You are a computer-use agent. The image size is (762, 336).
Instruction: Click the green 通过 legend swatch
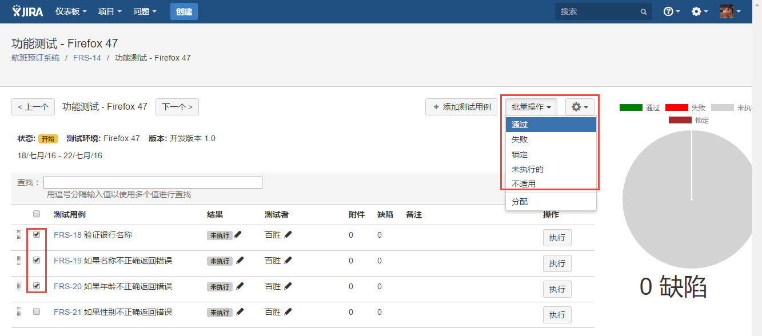click(631, 107)
